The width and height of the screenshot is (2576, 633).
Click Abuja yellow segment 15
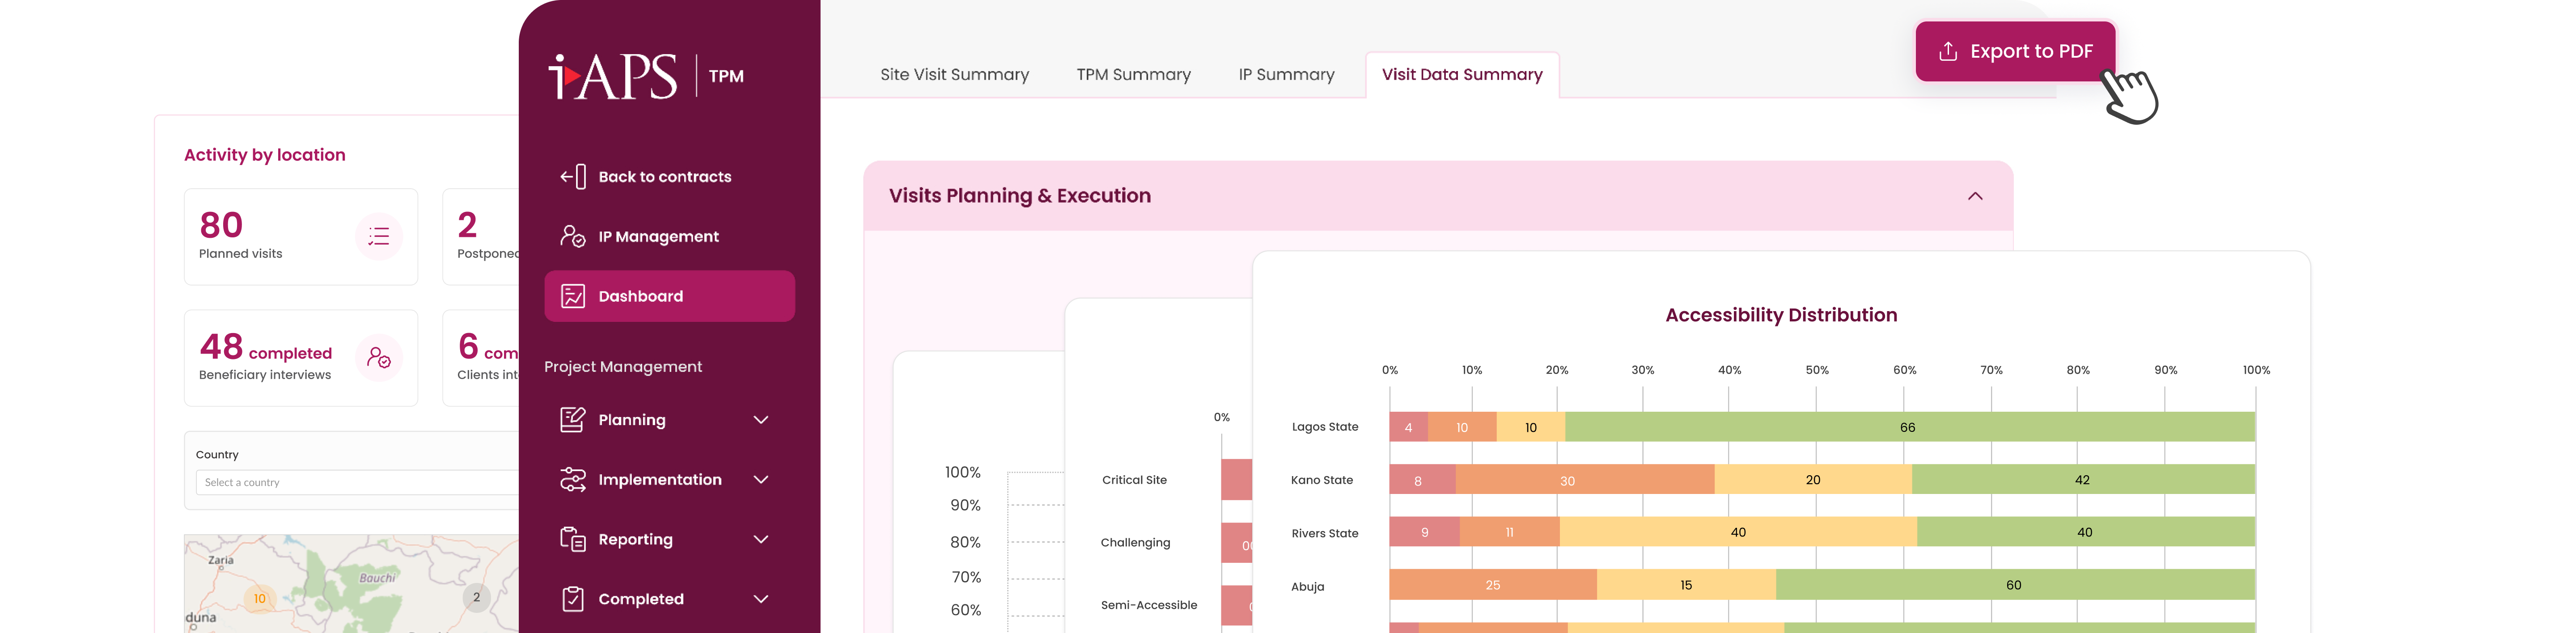pyautogui.click(x=1686, y=585)
